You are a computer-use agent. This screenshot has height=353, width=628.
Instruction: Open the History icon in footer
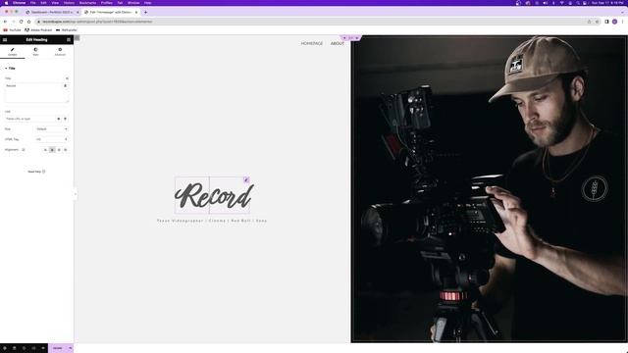(24, 348)
